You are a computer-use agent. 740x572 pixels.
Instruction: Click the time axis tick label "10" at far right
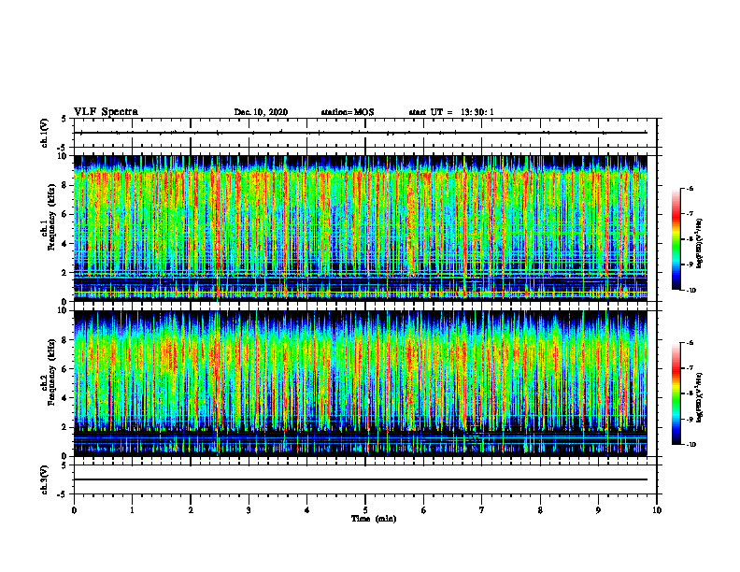click(657, 510)
